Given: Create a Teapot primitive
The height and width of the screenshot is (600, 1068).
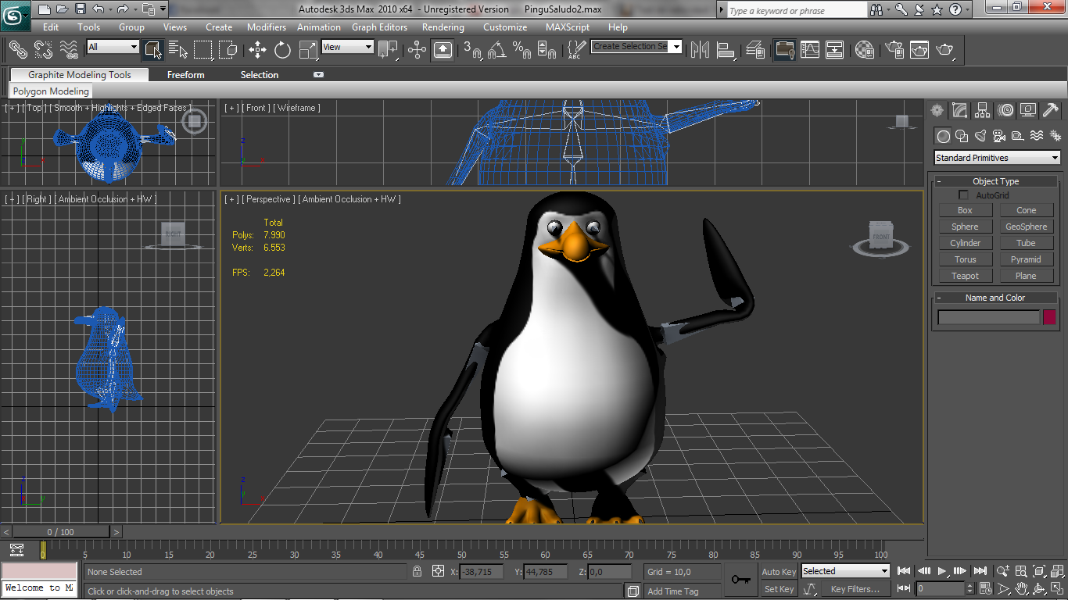Looking at the screenshot, I should click(965, 276).
